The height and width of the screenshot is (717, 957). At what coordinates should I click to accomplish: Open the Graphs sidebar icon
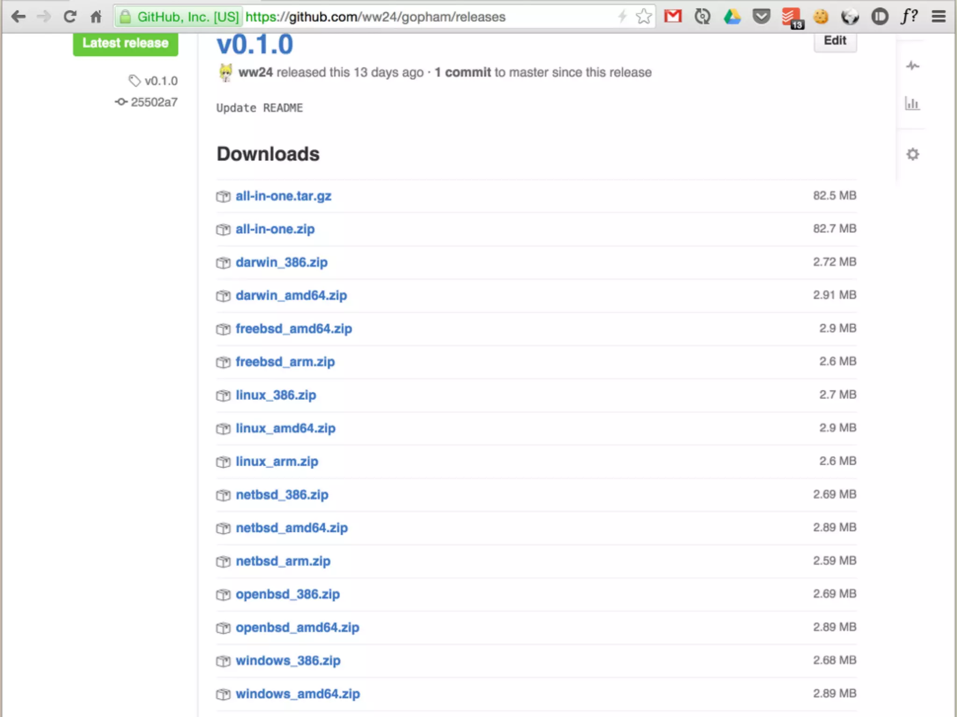click(x=912, y=104)
